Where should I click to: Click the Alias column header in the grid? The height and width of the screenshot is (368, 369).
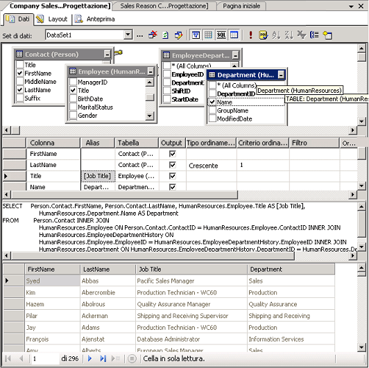98,143
